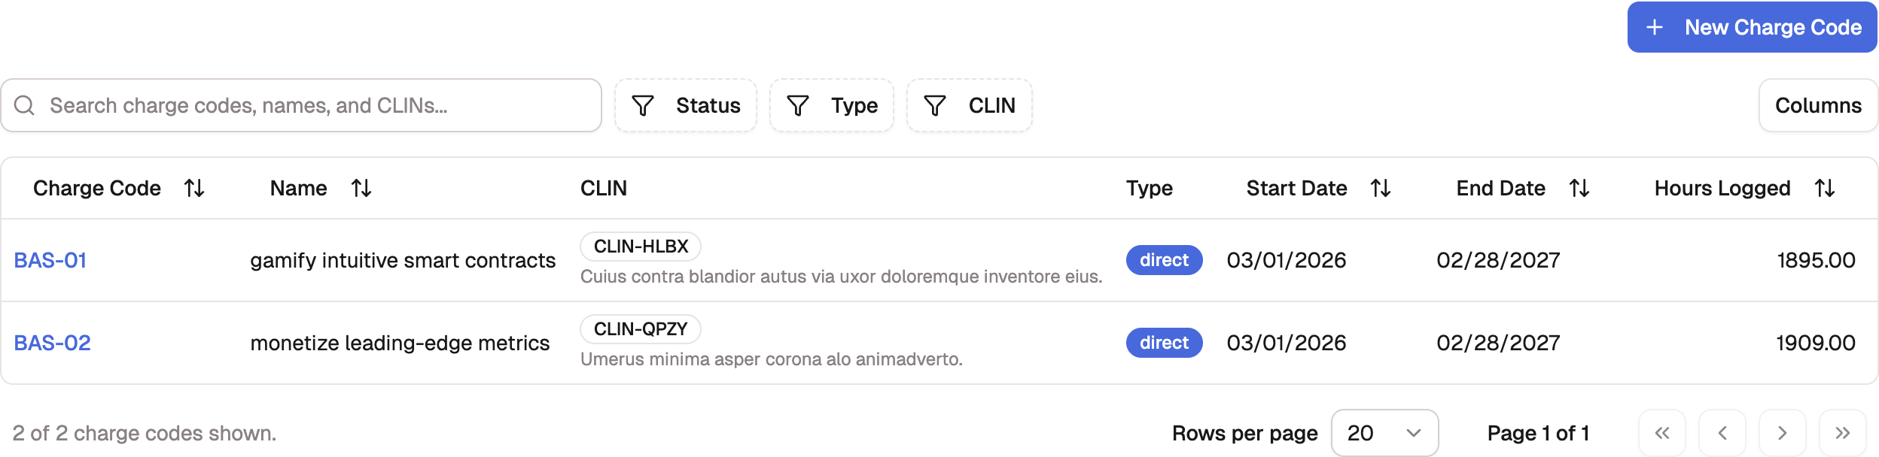Screen dimensions: 1879x457
Task: Click the New Charge Code button
Action: point(1752,27)
